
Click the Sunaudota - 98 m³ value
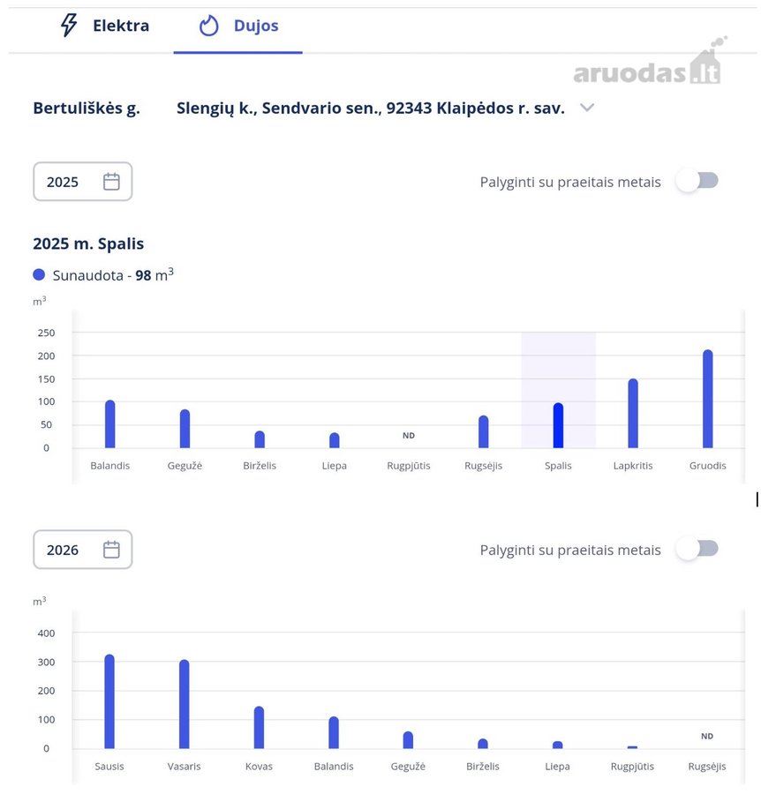pyautogui.click(x=113, y=275)
